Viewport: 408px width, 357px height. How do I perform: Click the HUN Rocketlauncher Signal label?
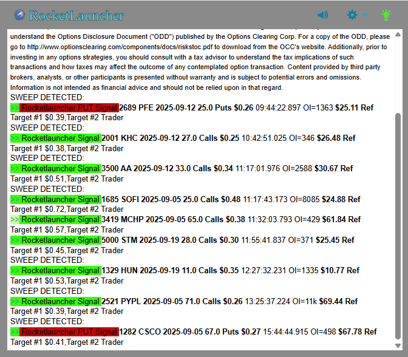coord(60,270)
